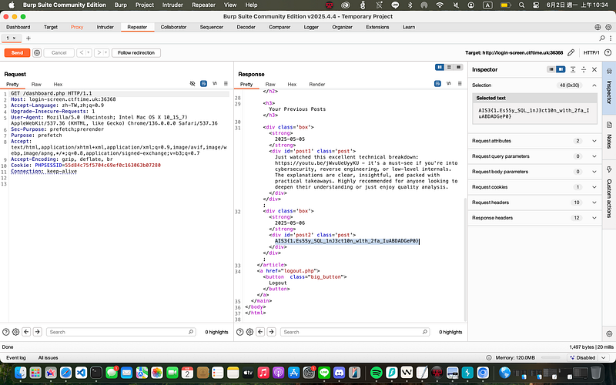616x385 pixels.
Task: Open HTTP/1 protocol selector
Action: [x=591, y=52]
